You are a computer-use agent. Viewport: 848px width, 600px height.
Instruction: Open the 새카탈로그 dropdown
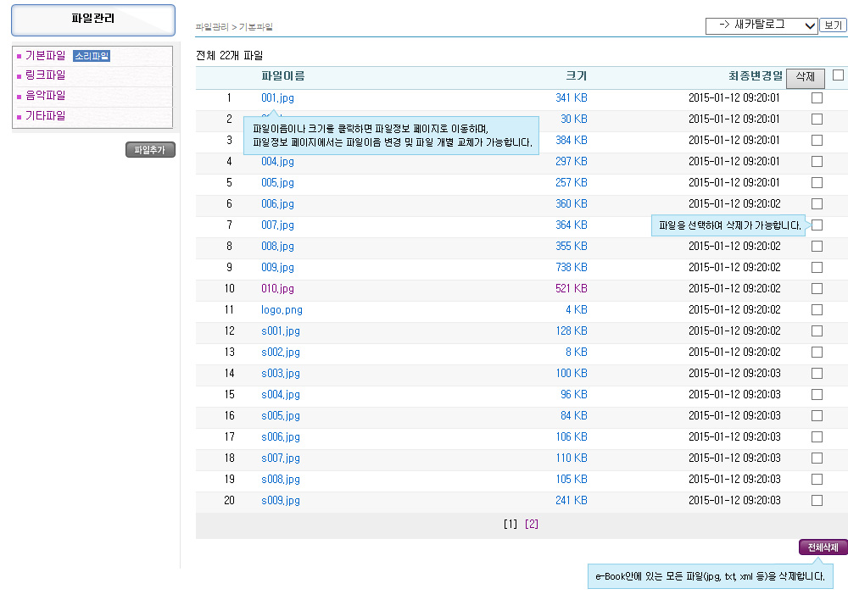762,25
